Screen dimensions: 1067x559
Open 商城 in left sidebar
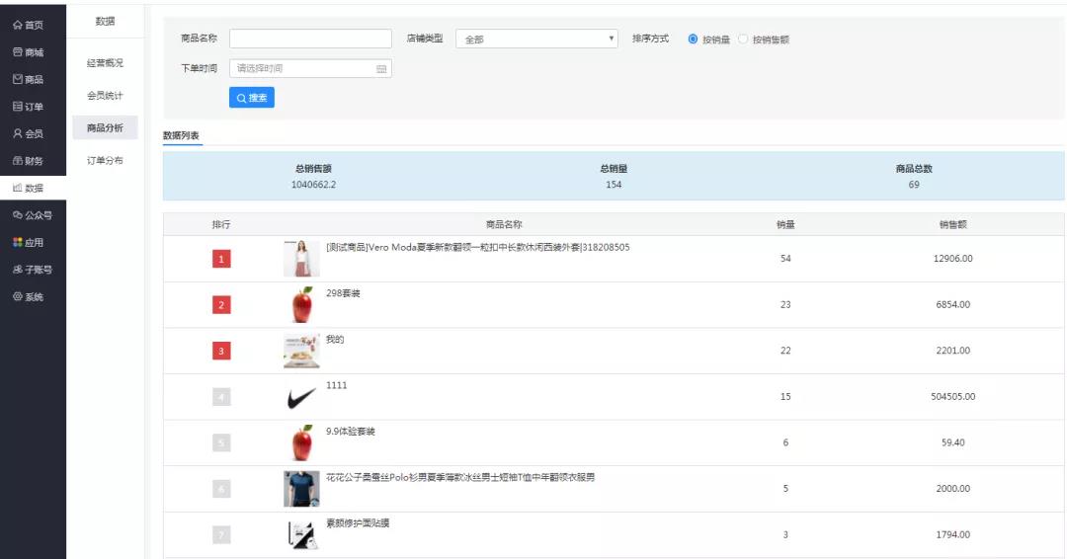[29, 52]
